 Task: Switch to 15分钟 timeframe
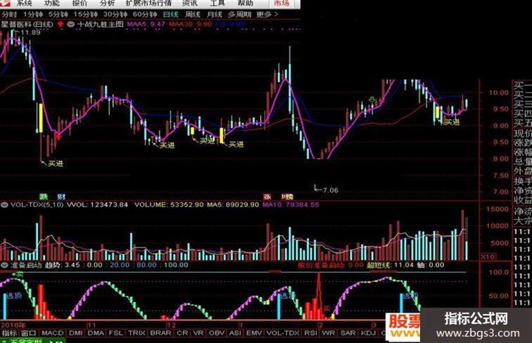(86, 14)
